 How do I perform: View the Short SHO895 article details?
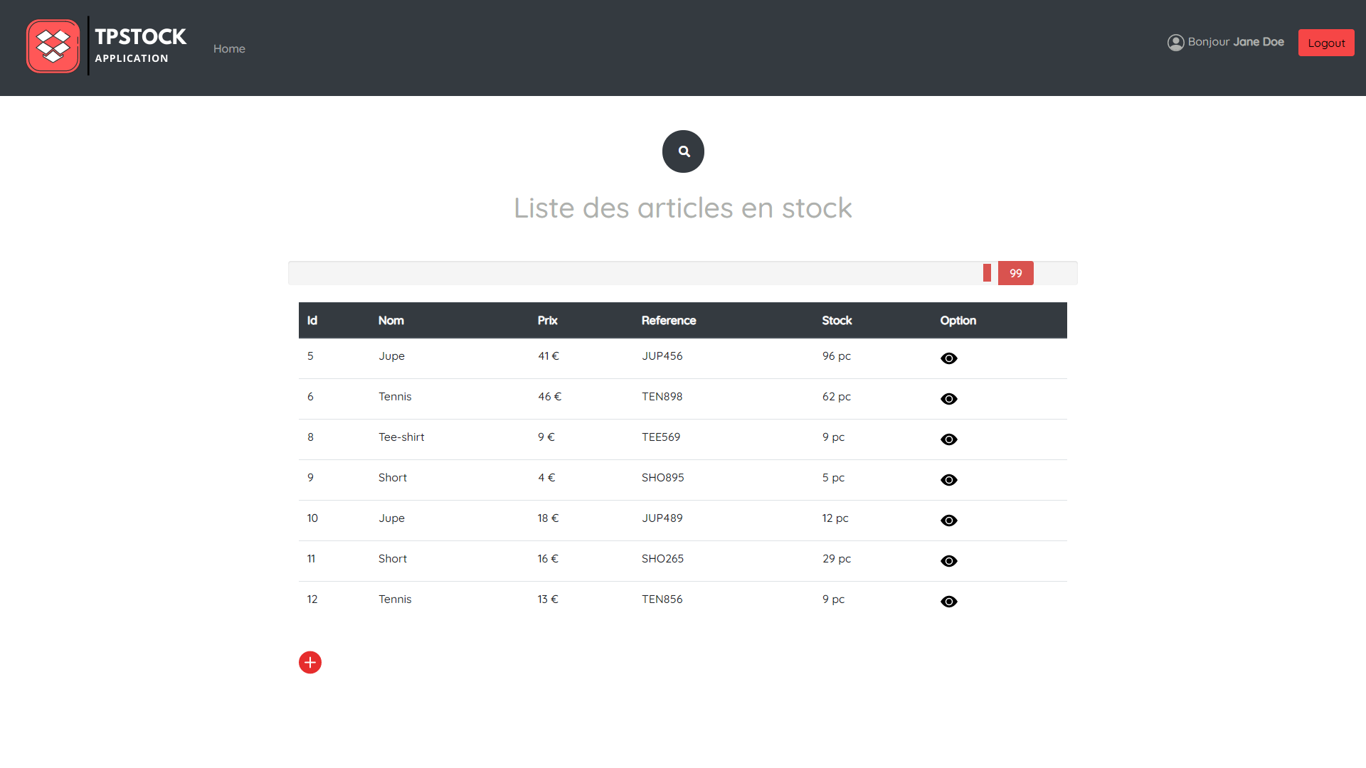[x=949, y=480]
